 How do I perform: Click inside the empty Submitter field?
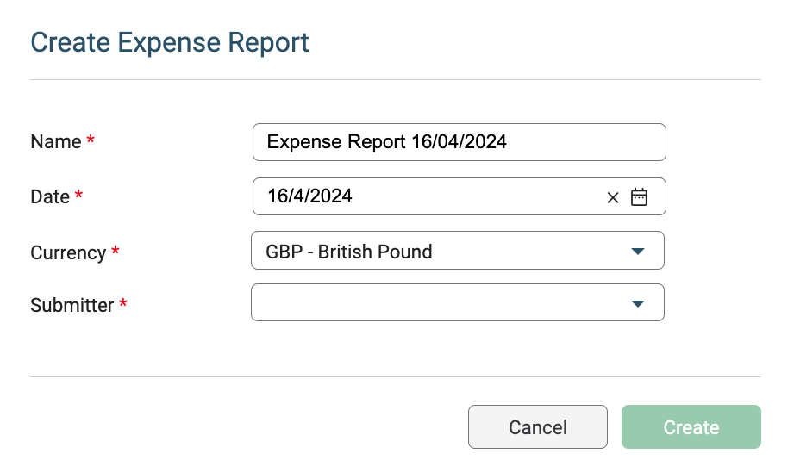click(x=431, y=303)
